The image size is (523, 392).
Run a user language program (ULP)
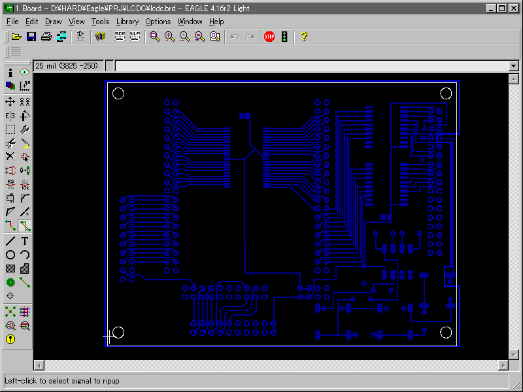click(135, 37)
